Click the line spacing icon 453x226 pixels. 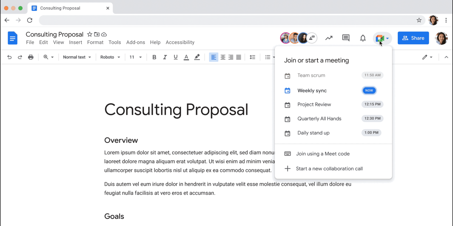point(252,57)
